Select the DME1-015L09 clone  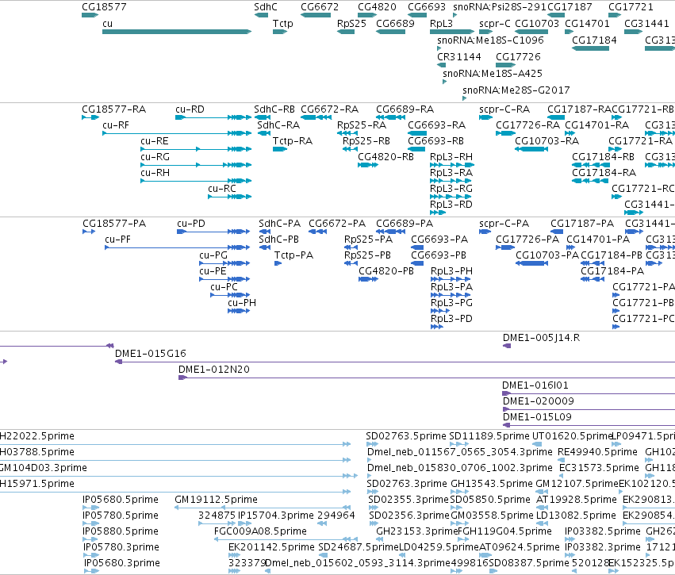tap(589, 425)
